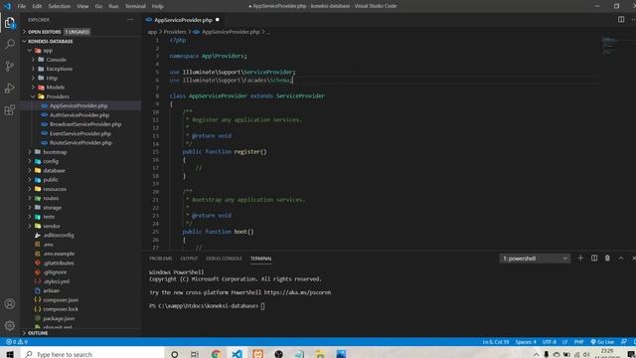636x358 pixels.
Task: Click PHP language mode in status bar
Action: point(578,342)
